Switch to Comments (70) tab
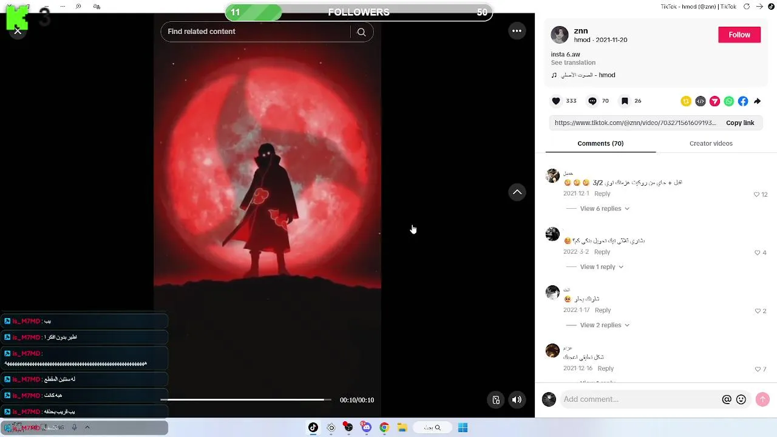 coord(600,144)
